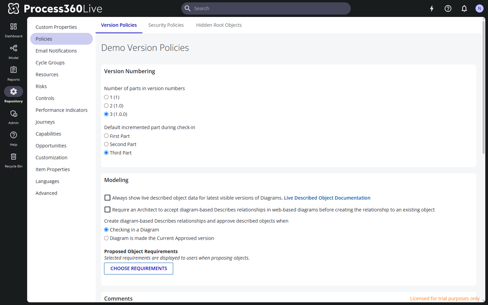Open the top bar help question icon
The image size is (488, 305).
click(448, 8)
